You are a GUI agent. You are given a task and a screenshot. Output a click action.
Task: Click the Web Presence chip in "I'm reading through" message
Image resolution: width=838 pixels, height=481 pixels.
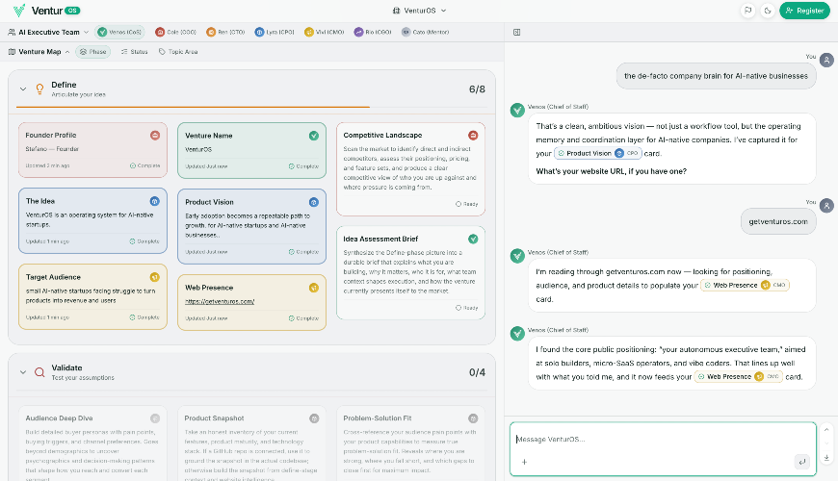coord(745,285)
